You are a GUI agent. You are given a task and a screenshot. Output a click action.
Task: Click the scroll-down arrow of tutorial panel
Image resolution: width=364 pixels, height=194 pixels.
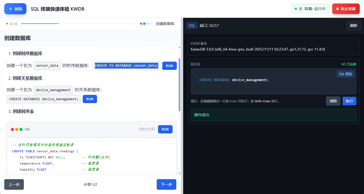[x=179, y=173]
